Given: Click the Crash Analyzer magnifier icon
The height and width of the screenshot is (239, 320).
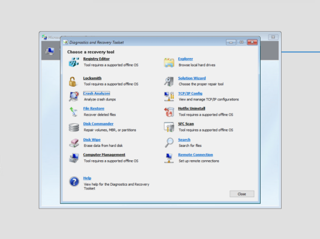Looking at the screenshot, I should [x=74, y=97].
